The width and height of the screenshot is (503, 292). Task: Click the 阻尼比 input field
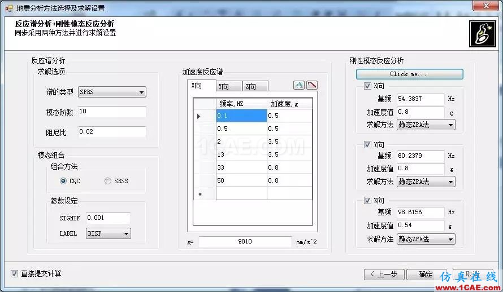point(112,132)
